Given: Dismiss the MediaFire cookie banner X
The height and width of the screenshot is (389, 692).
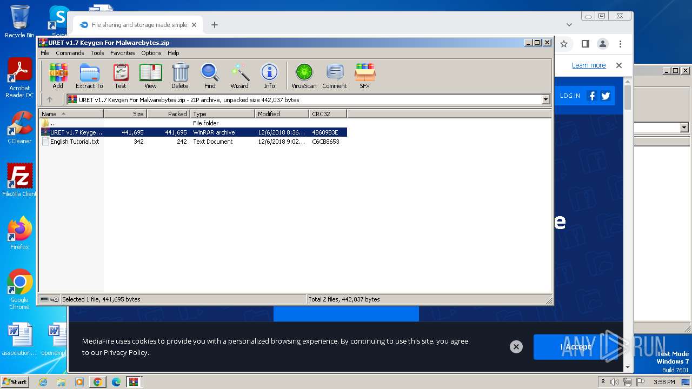Looking at the screenshot, I should click(516, 347).
